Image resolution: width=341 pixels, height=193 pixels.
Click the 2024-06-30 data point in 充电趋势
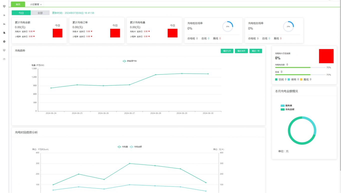[x=208, y=74]
